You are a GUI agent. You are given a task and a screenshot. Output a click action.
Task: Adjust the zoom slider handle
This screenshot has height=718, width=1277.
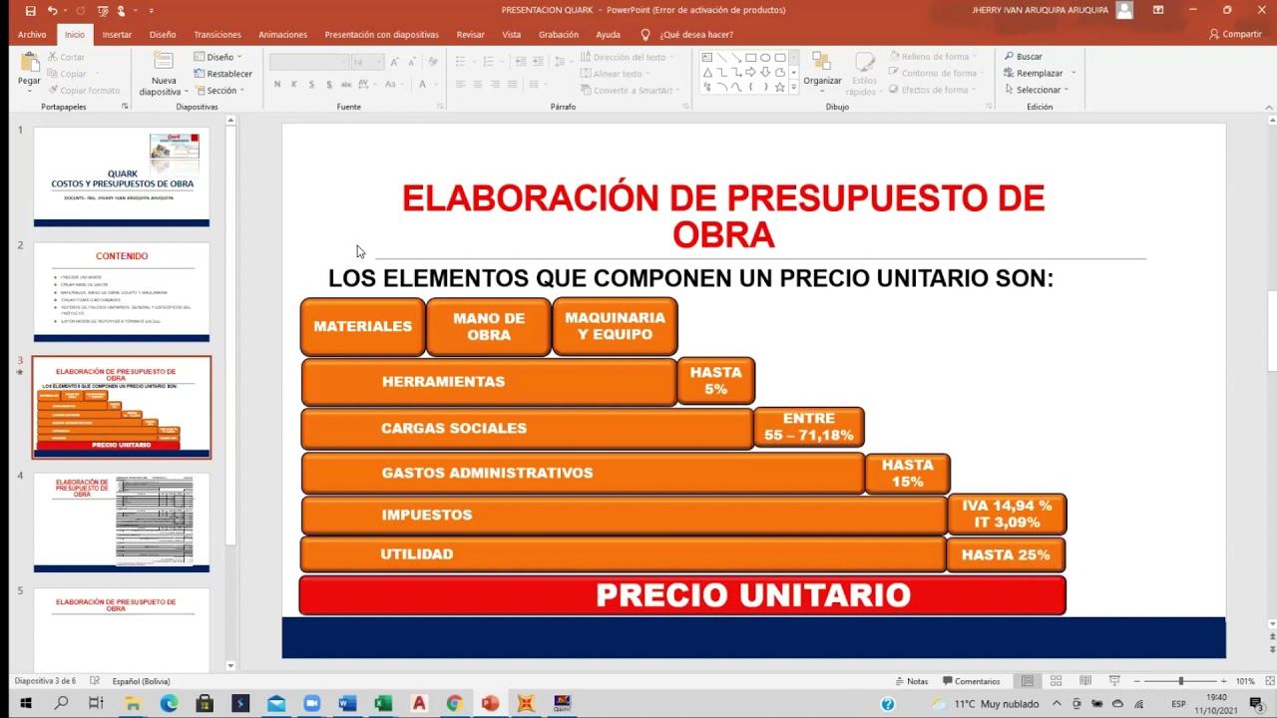coord(1180,681)
